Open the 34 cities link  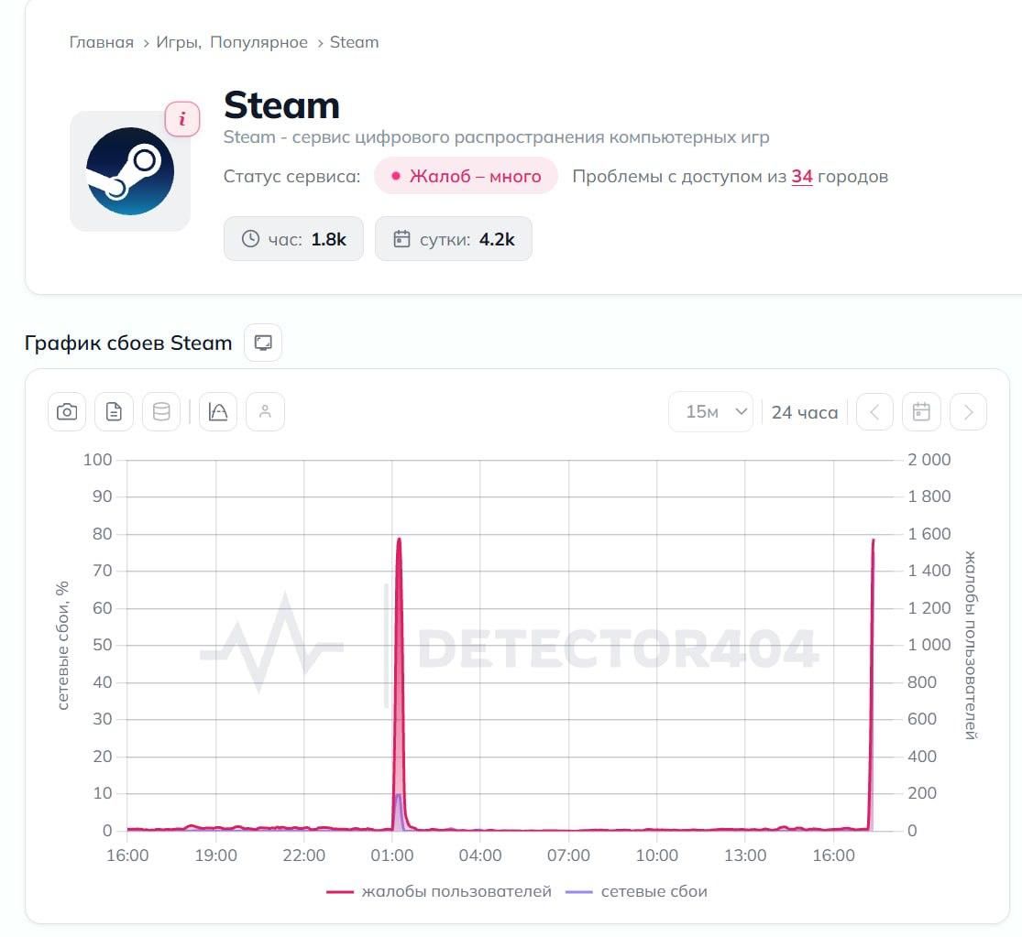802,177
